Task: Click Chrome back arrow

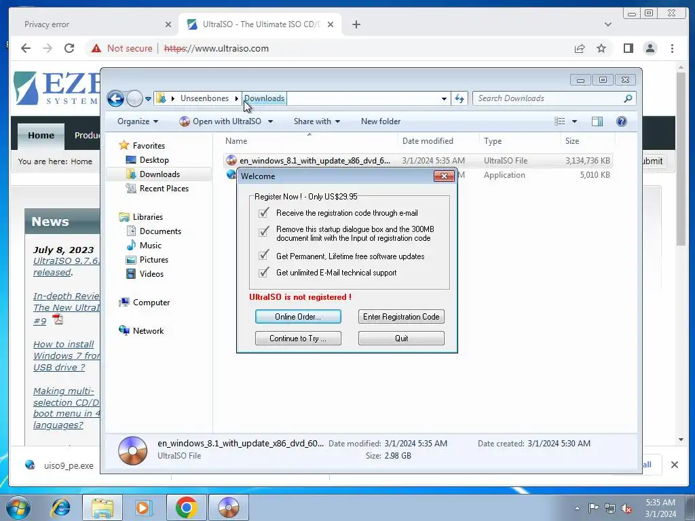Action: 26,48
